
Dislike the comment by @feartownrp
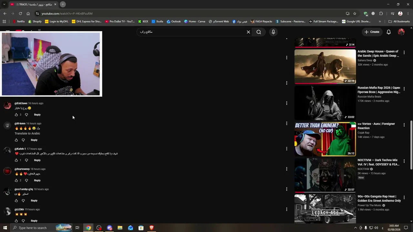[26, 180]
